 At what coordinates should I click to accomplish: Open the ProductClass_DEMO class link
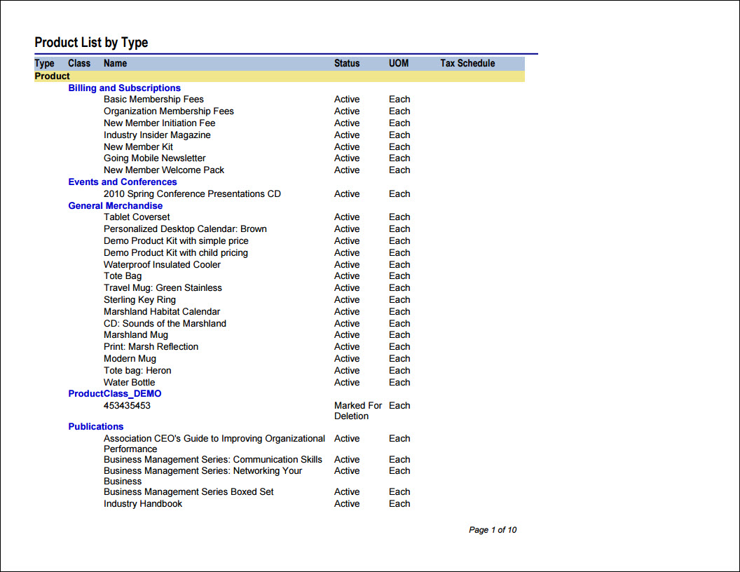pyautogui.click(x=115, y=394)
